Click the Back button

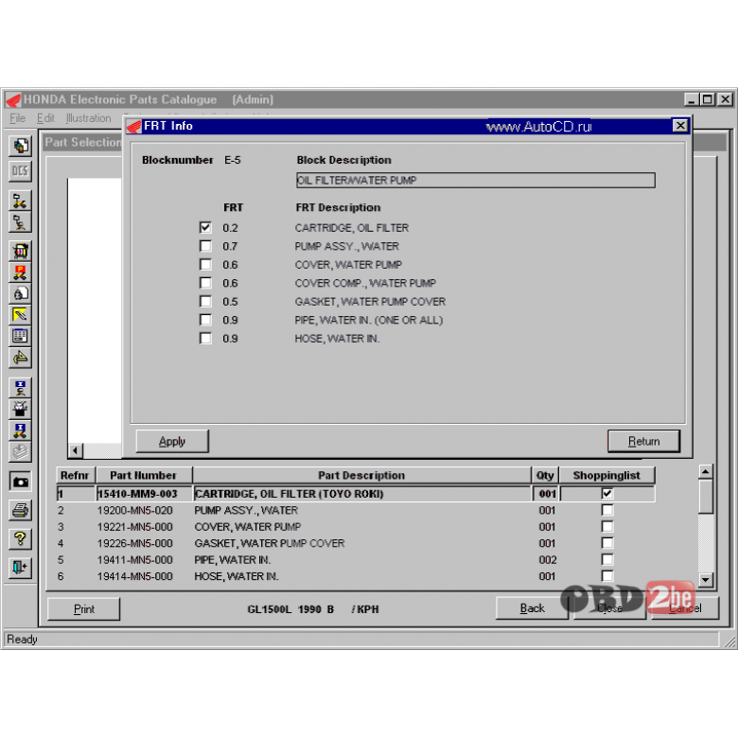[532, 608]
